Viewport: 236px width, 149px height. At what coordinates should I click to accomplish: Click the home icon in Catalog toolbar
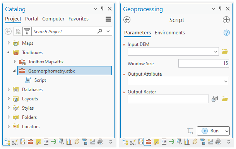pyautogui.click(x=18, y=31)
